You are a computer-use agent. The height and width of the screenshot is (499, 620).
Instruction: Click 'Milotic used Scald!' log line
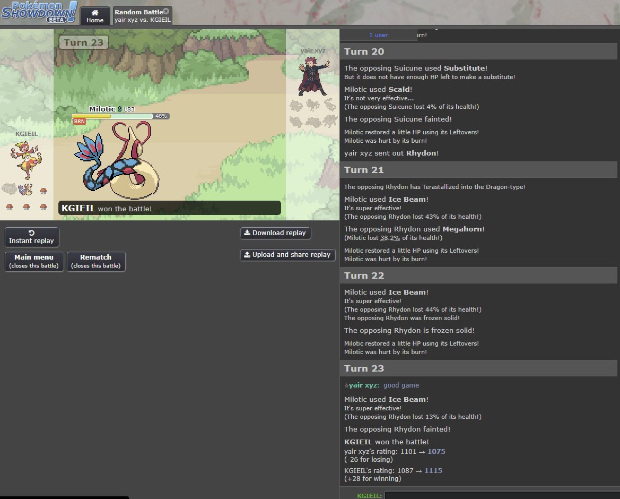[x=378, y=89]
